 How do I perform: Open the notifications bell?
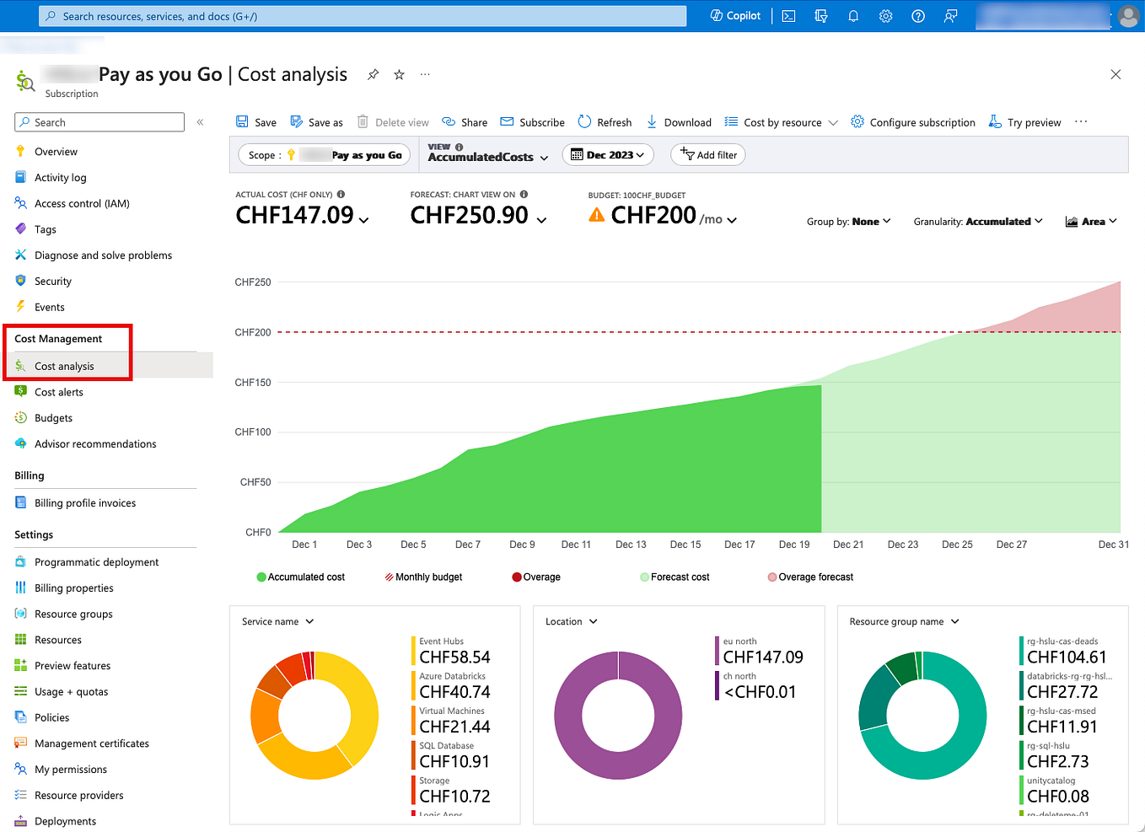853,15
